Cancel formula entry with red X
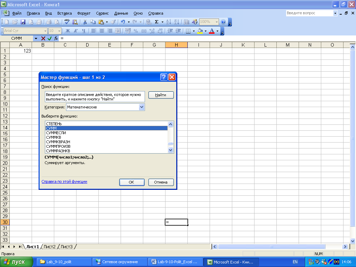 pos(43,38)
